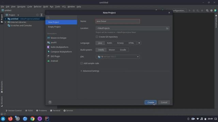The width and height of the screenshot is (218, 122).
Task: Close the New Project dialog
Action: [169, 13]
